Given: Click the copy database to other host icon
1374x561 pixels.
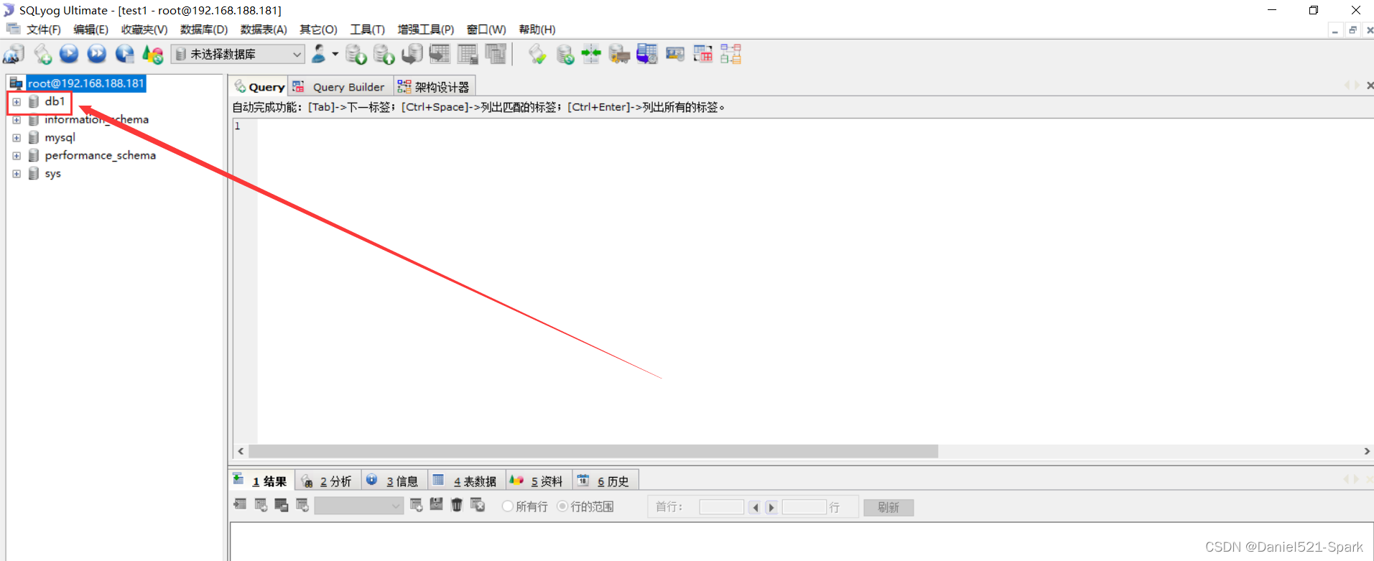Looking at the screenshot, I should click(412, 54).
